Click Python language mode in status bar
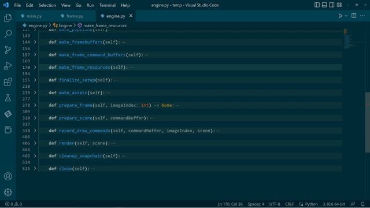Image resolution: width=370 pixels, height=208 pixels. pos(311,204)
